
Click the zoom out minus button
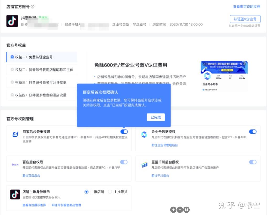[180, 210]
